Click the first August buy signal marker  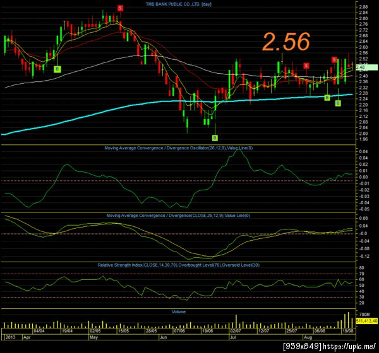327,98
